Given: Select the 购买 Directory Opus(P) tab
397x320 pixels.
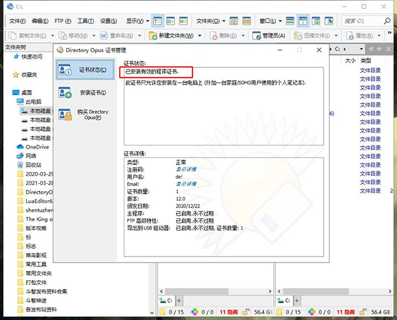Looking at the screenshot, I should 85,114.
